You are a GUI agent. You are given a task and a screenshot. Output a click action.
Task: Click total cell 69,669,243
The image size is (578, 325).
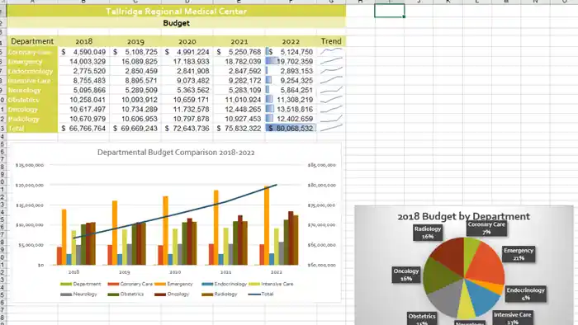(135, 129)
